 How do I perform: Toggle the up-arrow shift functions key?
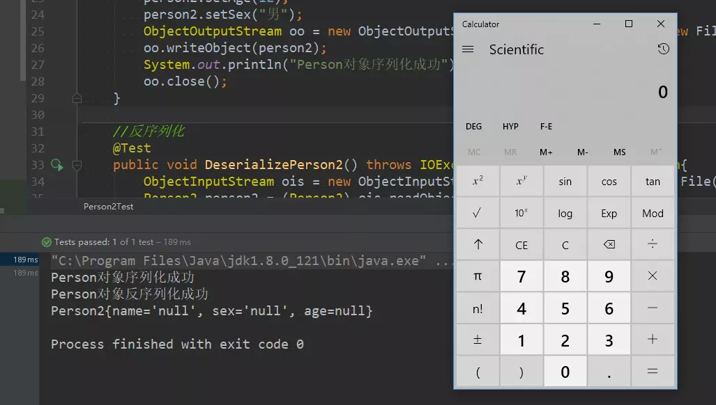click(x=478, y=245)
